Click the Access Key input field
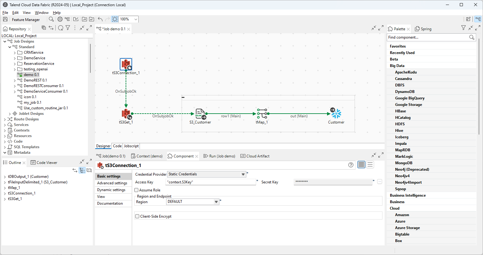This screenshot has width=483, height=255. (211, 182)
